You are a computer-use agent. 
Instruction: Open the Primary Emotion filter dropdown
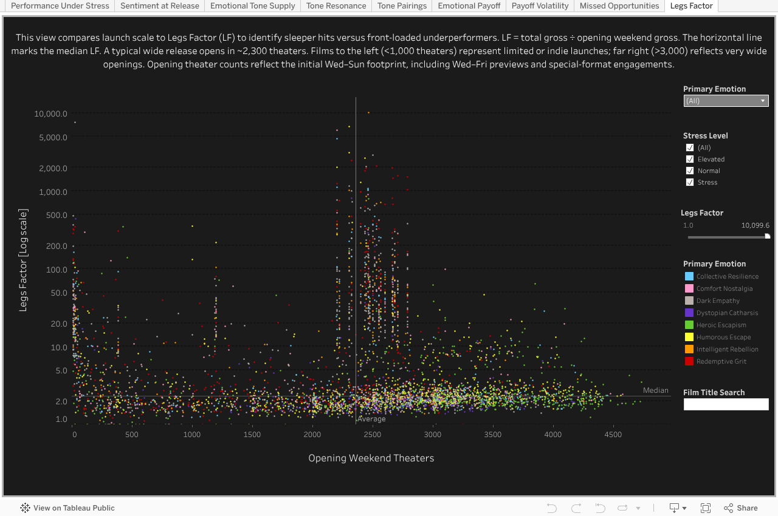(726, 101)
